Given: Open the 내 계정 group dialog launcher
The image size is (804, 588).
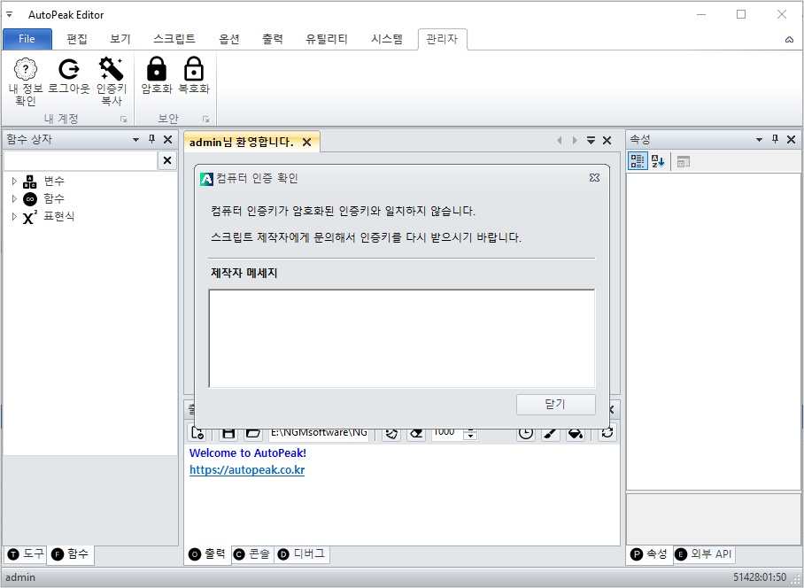Looking at the screenshot, I should coord(124,119).
